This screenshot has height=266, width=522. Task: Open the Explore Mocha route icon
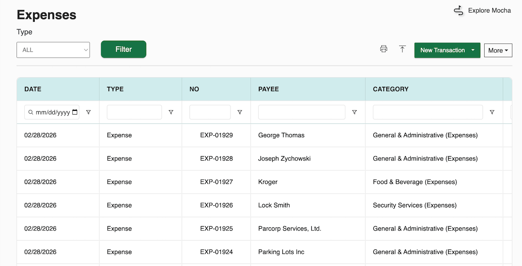click(458, 10)
